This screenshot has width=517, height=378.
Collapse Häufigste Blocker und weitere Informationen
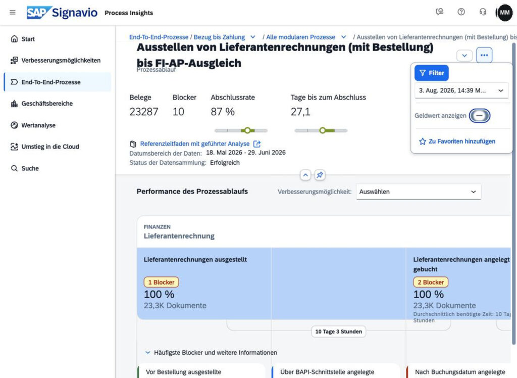148,353
